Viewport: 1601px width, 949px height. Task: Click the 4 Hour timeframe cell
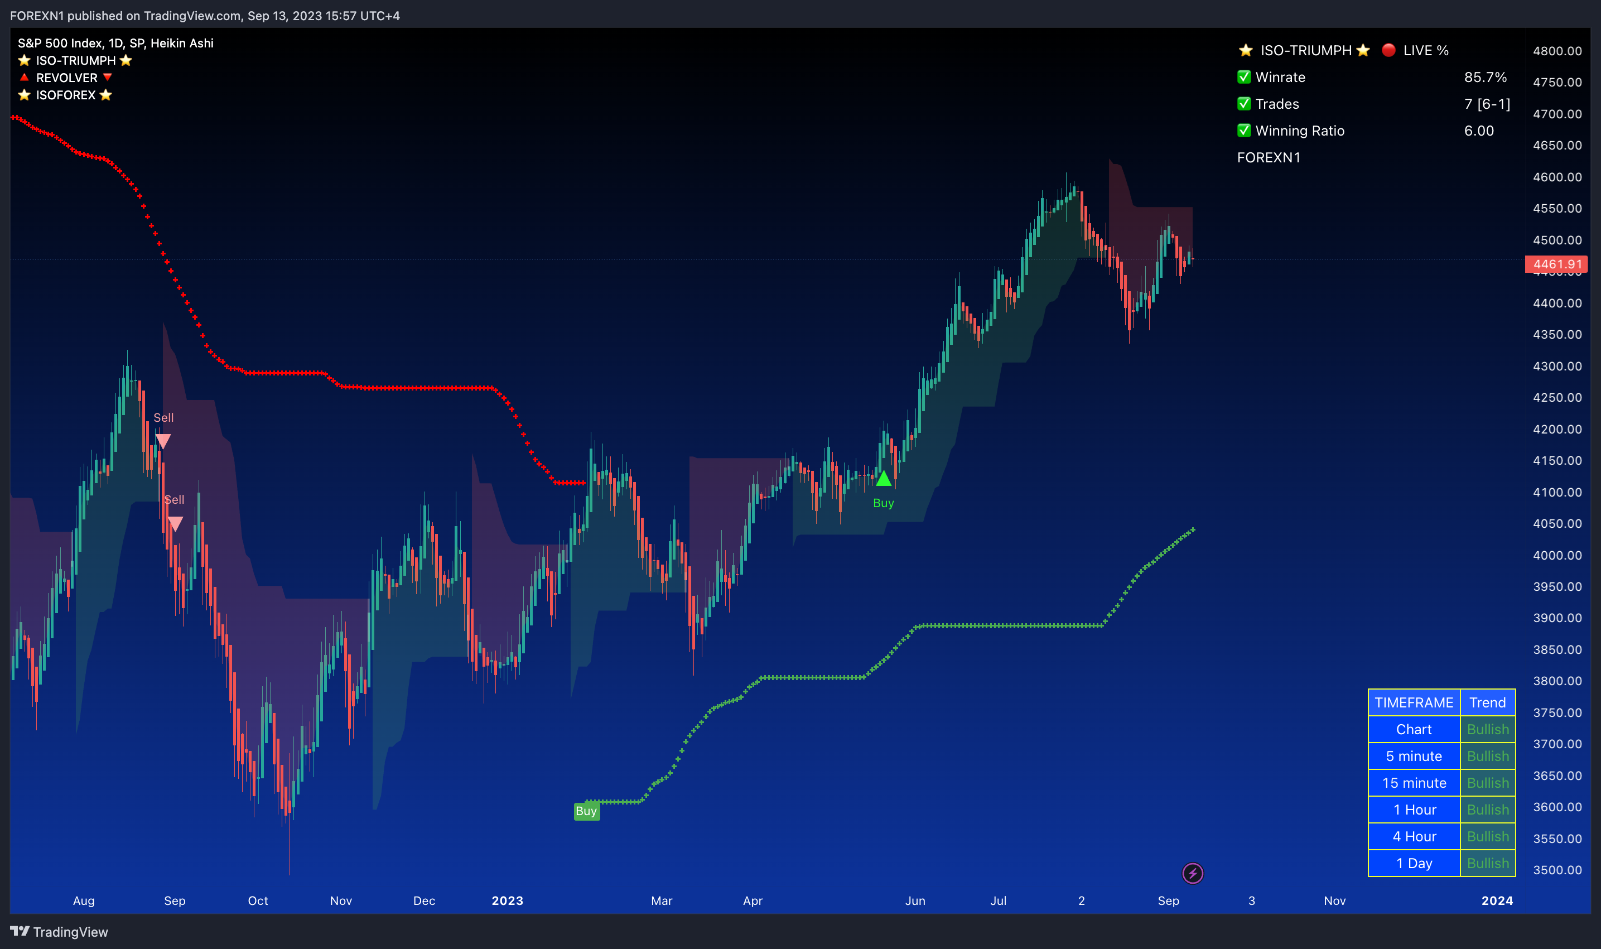tap(1414, 836)
